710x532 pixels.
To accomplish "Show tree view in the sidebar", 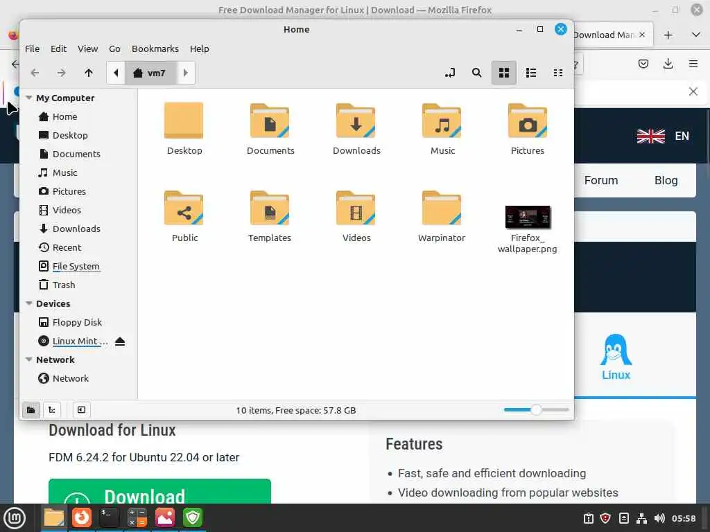I will pos(52,410).
